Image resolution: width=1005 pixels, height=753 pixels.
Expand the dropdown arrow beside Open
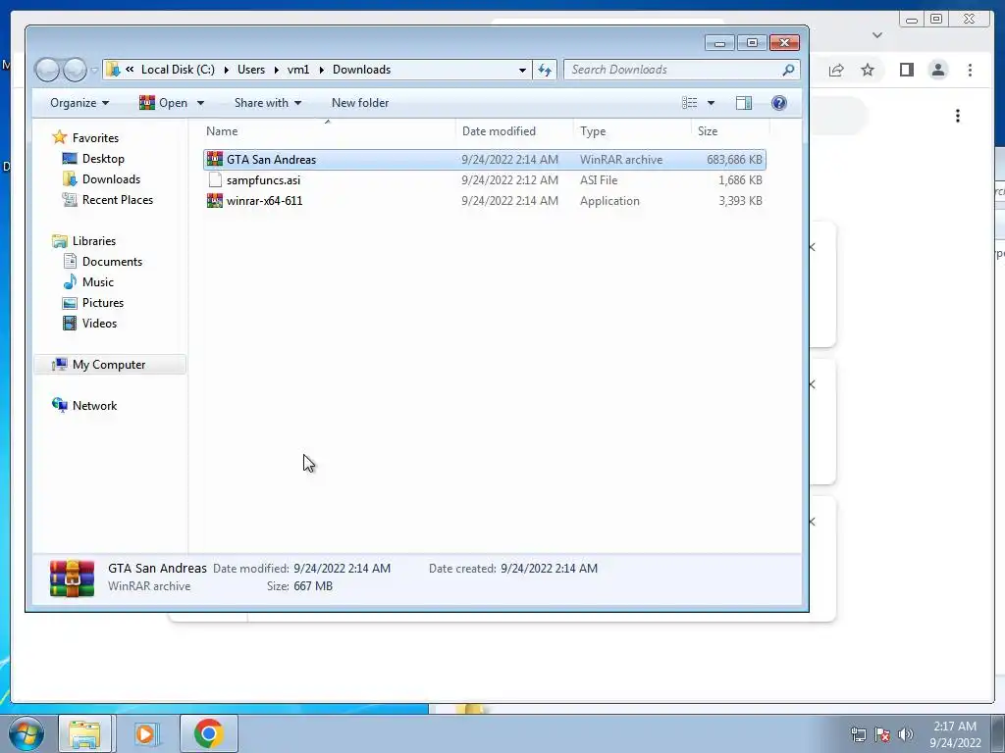[200, 103]
